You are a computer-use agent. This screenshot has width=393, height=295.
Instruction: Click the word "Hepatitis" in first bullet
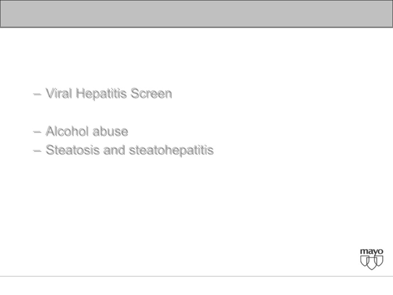tap(101, 94)
